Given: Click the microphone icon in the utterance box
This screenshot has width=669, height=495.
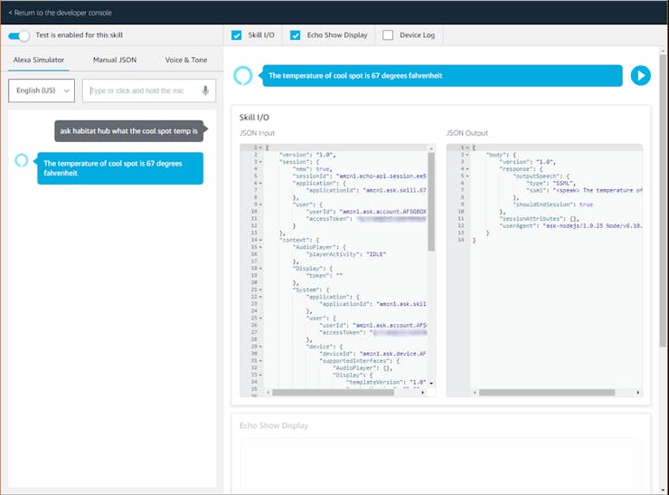Looking at the screenshot, I should pos(205,90).
